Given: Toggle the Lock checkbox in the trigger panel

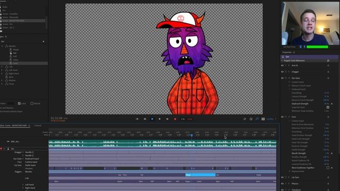Looking at the screenshot, I should click(x=19, y=103).
